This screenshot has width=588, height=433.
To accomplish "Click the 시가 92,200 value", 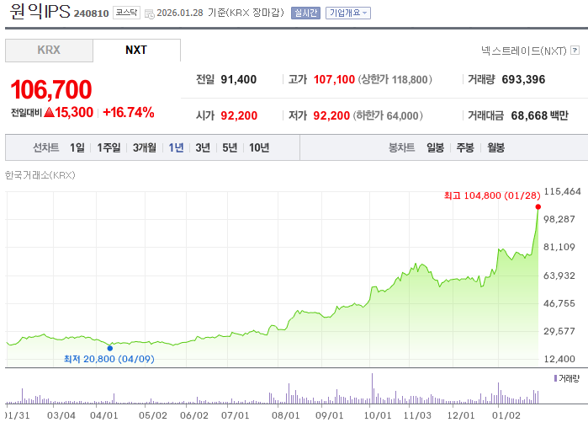I will [x=239, y=115].
